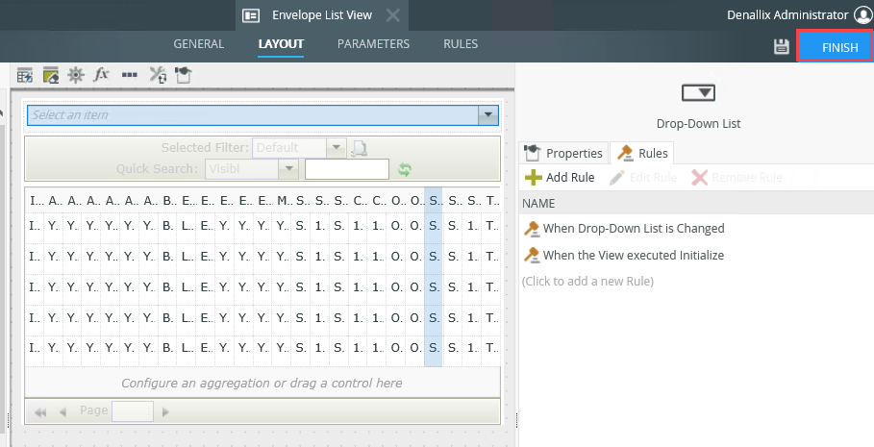Click the Page number input field
Screen dimensions: 874x447
[x=133, y=411]
